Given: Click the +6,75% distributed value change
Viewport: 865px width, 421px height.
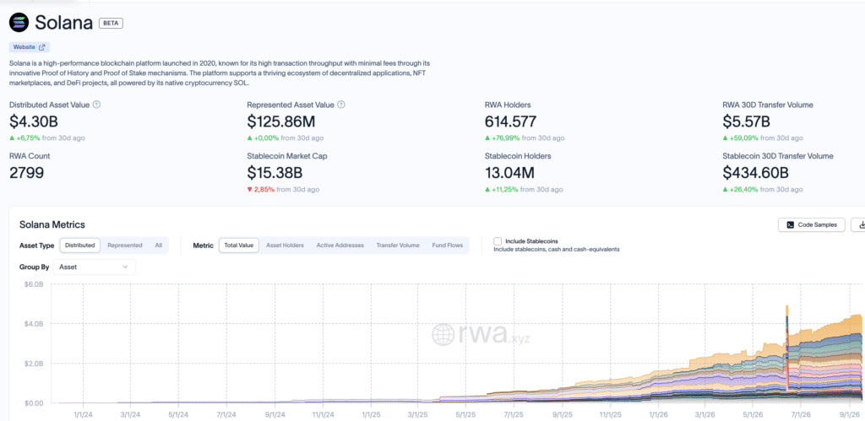Looking at the screenshot, I should click(x=24, y=138).
